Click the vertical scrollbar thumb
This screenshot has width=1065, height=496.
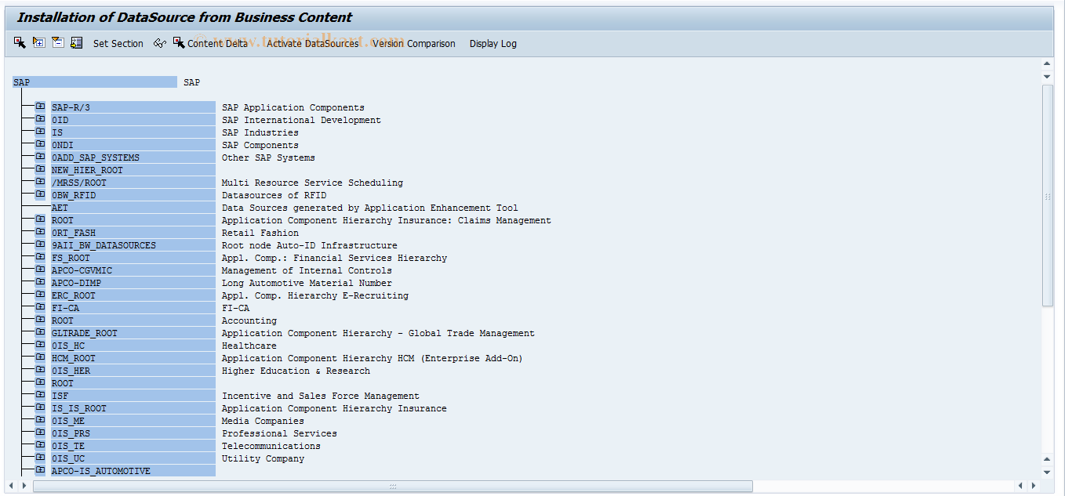coord(1047,196)
